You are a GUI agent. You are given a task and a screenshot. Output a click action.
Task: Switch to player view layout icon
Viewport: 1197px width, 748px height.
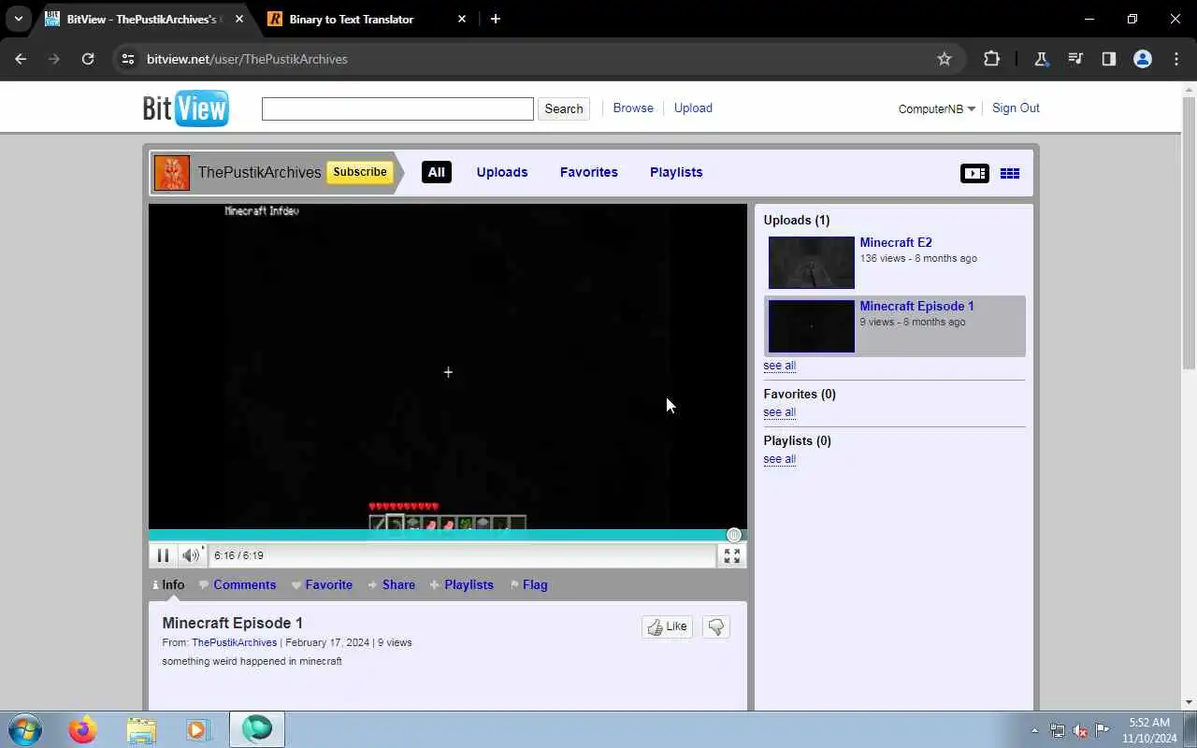tap(974, 173)
